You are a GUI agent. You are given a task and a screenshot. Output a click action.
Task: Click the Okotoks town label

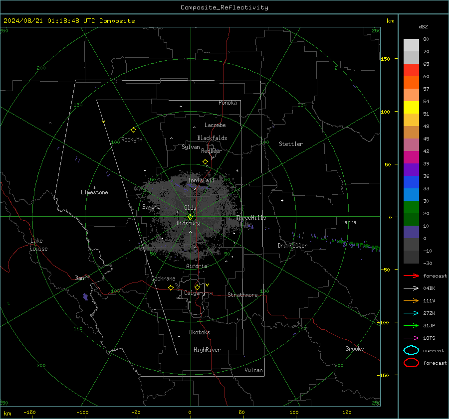[200, 333]
